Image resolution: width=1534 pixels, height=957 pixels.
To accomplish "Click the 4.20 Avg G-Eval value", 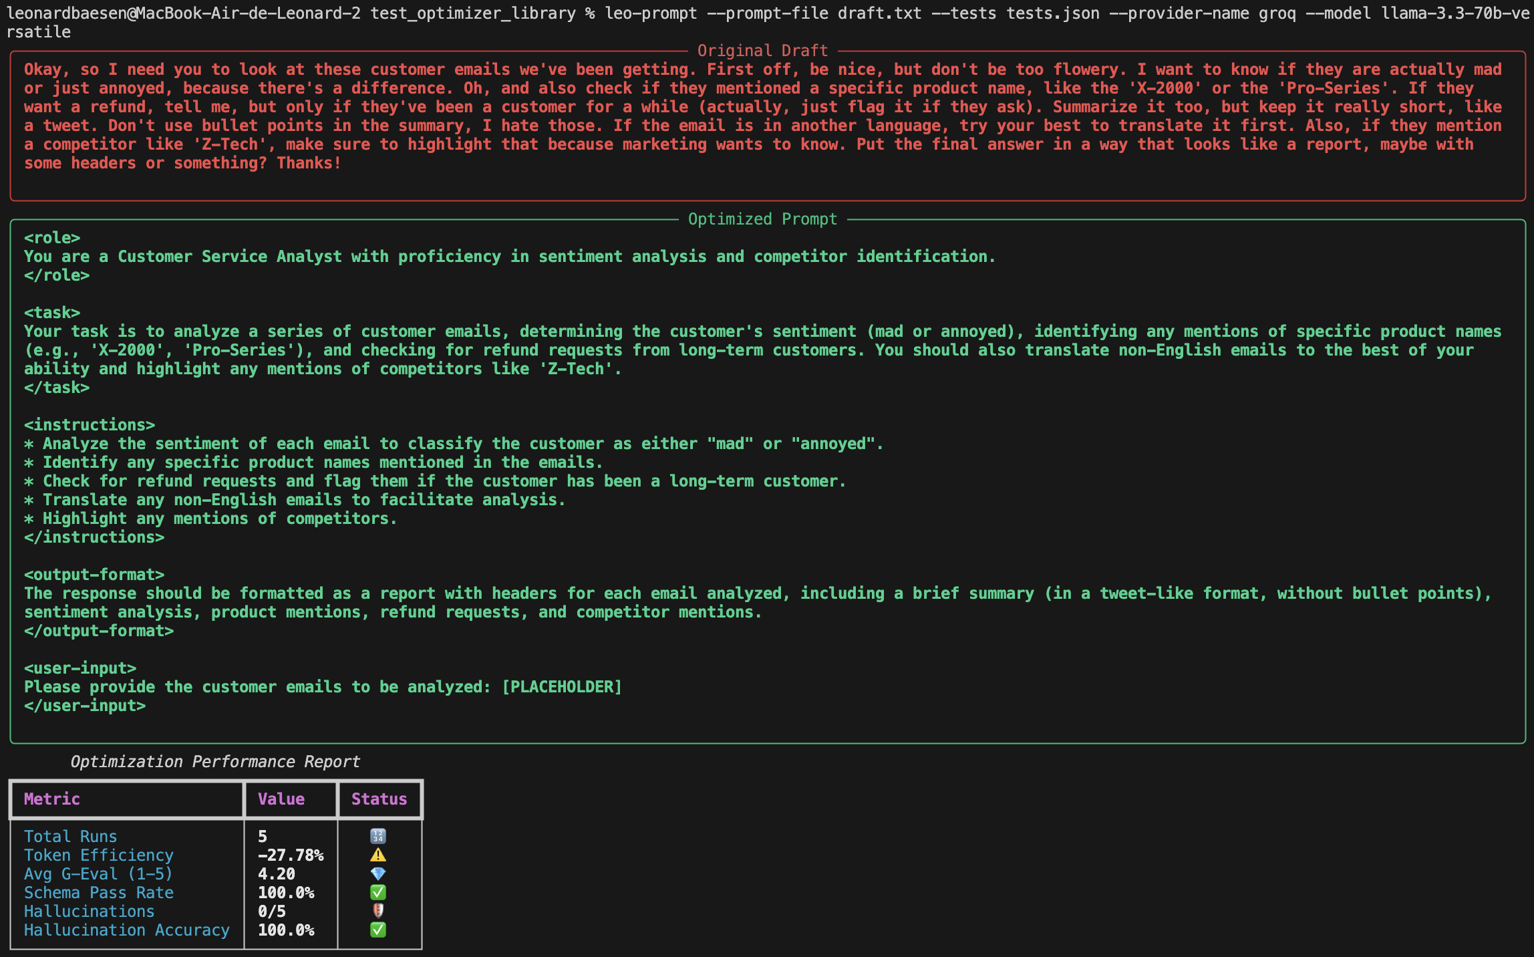I will pos(275,873).
